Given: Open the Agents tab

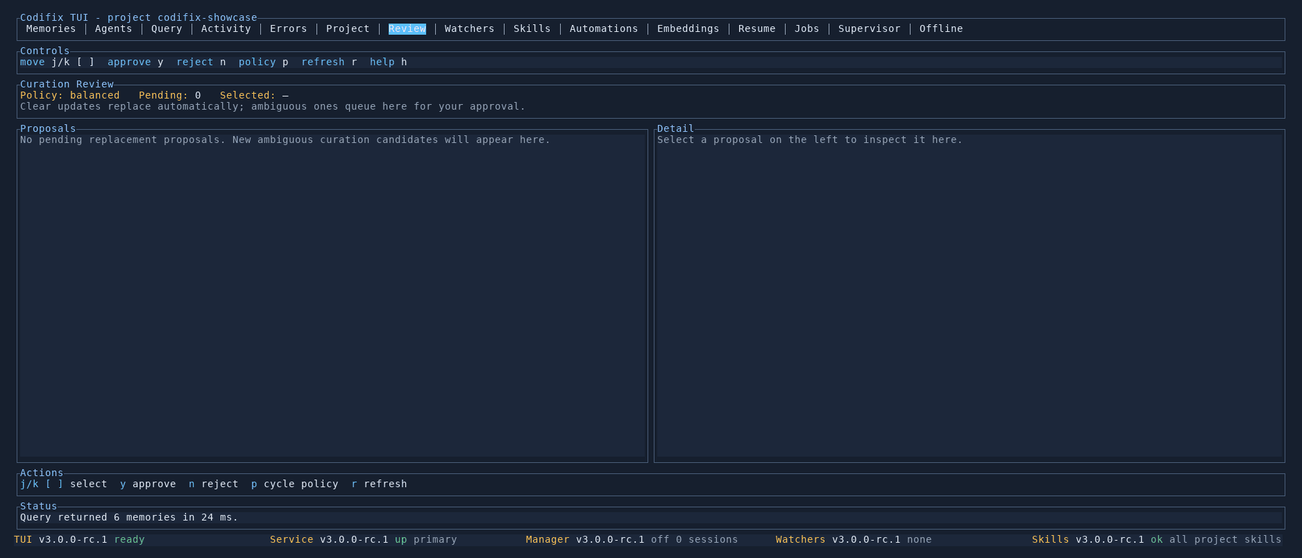Looking at the screenshot, I should 113,28.
